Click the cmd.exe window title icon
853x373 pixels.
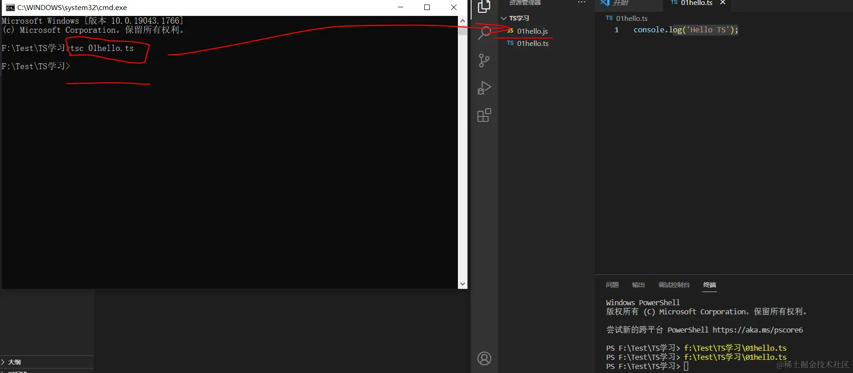10,7
